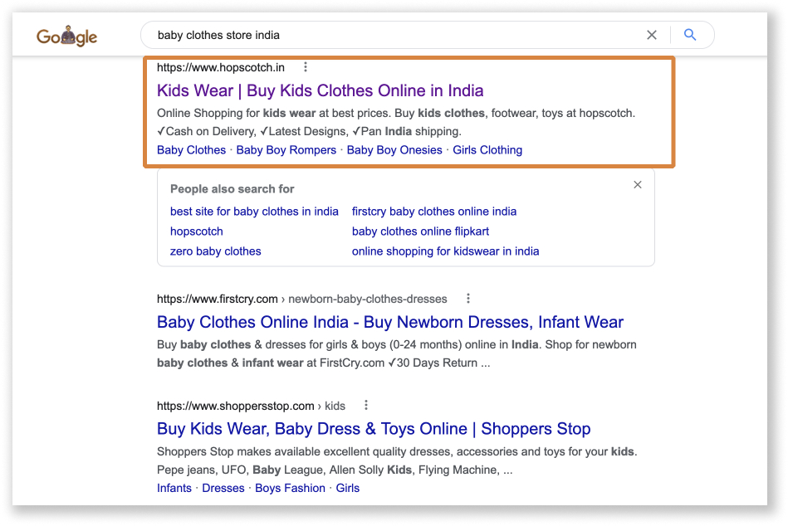
Task: Select the zero baby clothes related search
Action: pyautogui.click(x=216, y=251)
